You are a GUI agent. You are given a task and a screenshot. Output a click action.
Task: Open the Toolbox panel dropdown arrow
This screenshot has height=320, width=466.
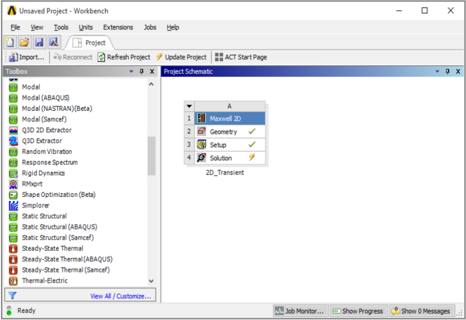click(x=131, y=72)
